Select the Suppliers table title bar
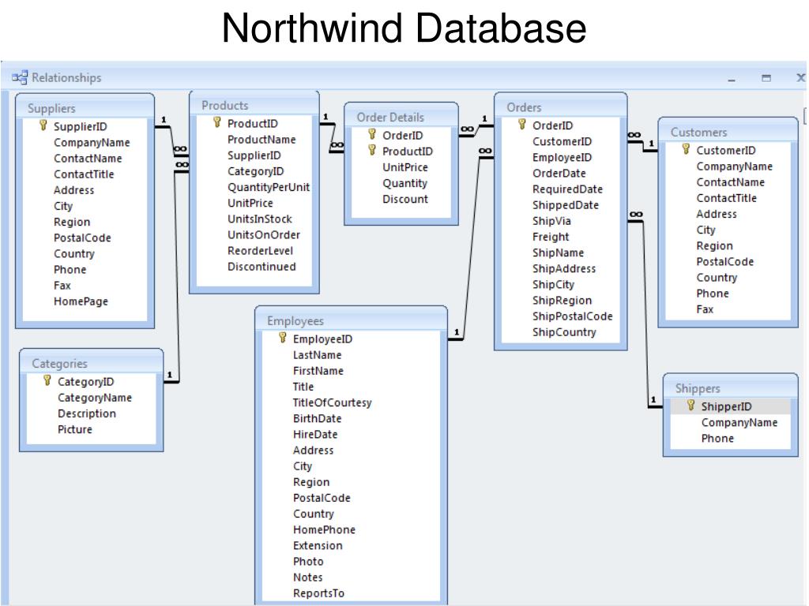Image resolution: width=809 pixels, height=606 pixels. 85,107
